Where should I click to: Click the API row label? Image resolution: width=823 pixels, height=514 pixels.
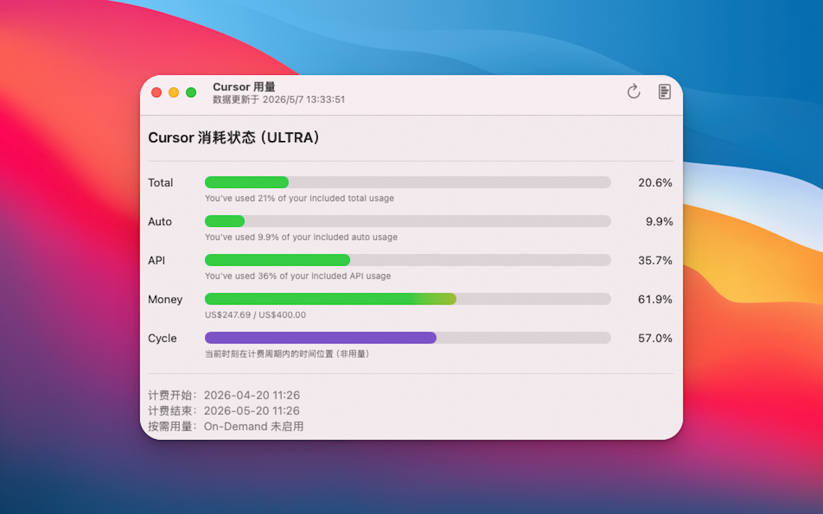coord(157,260)
